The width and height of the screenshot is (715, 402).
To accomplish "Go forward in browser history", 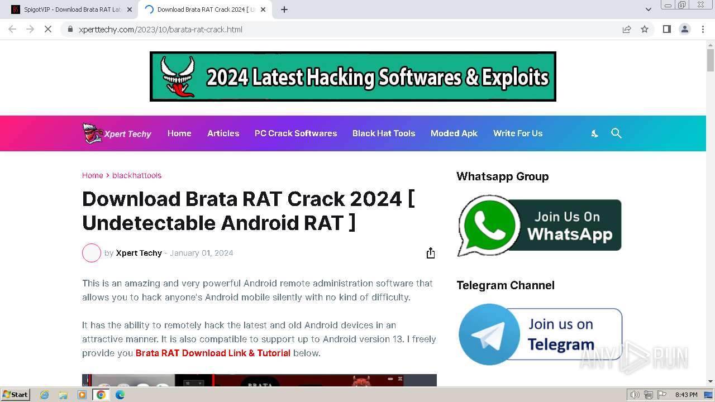I will [x=30, y=29].
